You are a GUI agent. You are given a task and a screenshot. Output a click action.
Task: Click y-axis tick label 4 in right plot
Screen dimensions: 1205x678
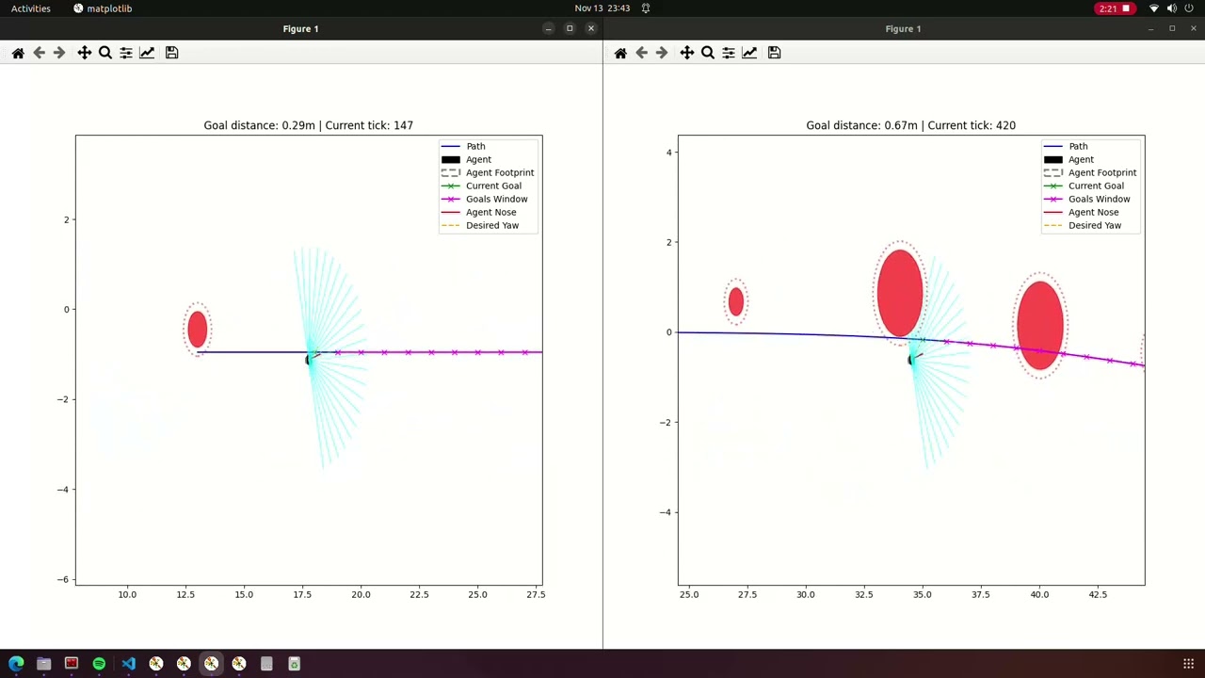(668, 153)
